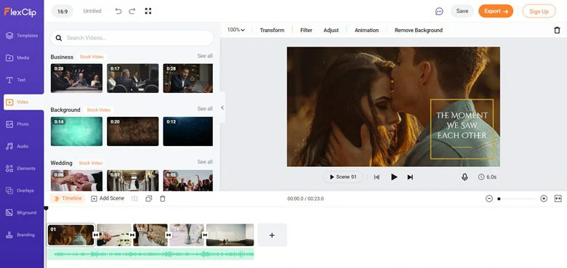The height and width of the screenshot is (268, 567).
Task: Export the video
Action: click(x=496, y=11)
